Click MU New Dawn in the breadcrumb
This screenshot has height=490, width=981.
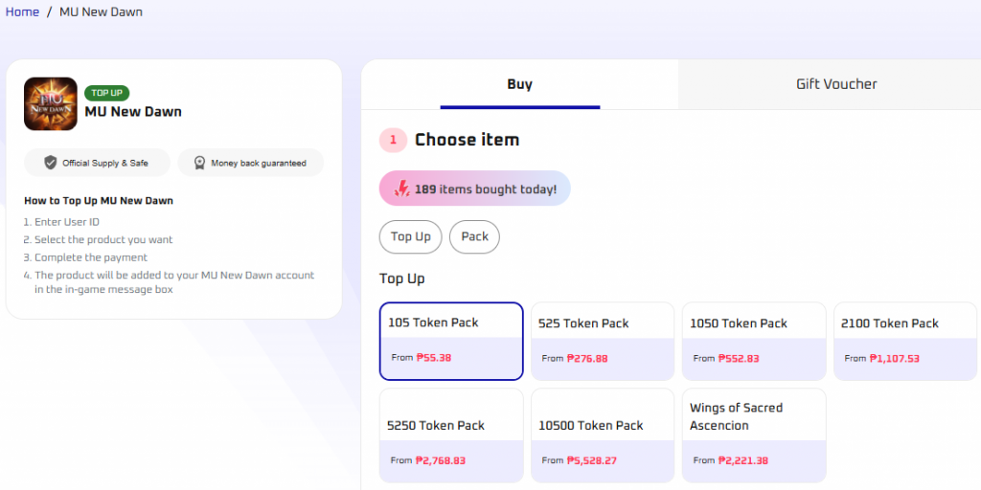pos(101,12)
